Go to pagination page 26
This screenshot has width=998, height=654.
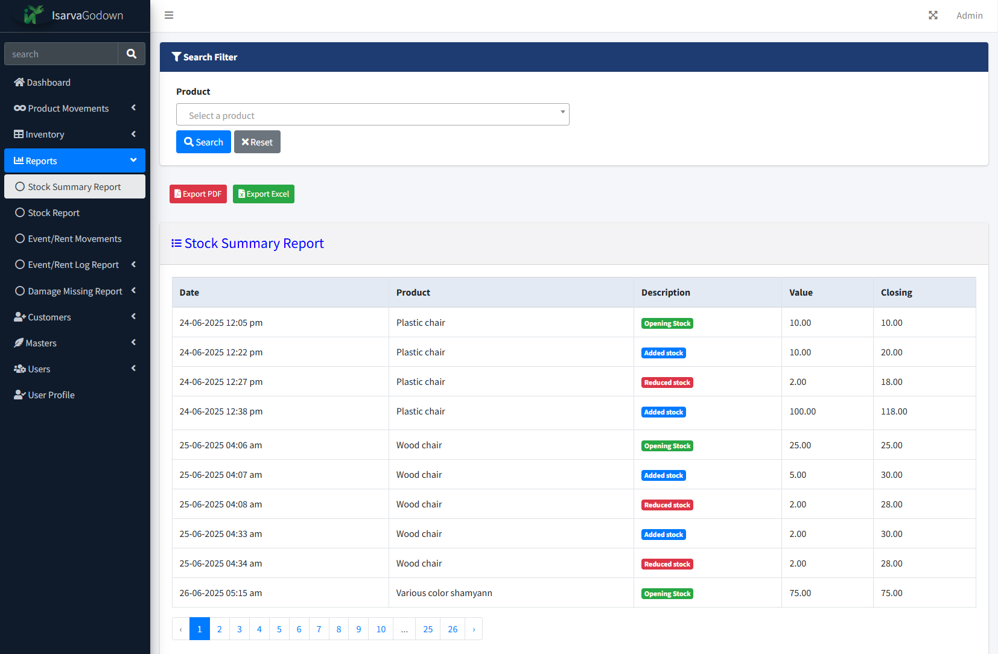(453, 629)
